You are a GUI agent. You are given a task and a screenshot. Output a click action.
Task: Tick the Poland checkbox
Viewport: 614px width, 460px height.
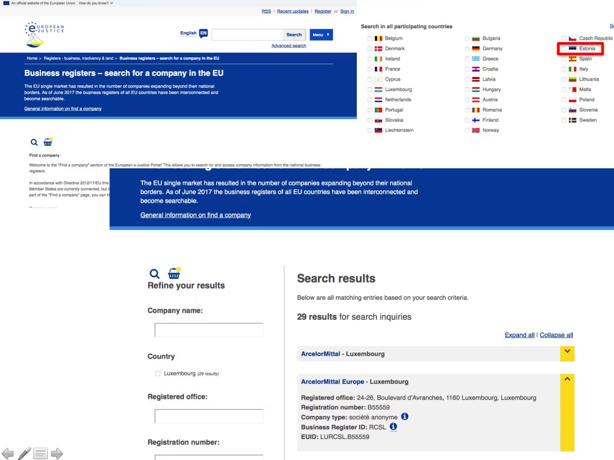click(564, 100)
